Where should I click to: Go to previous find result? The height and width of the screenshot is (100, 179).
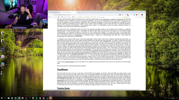pyautogui.click(x=117, y=17)
